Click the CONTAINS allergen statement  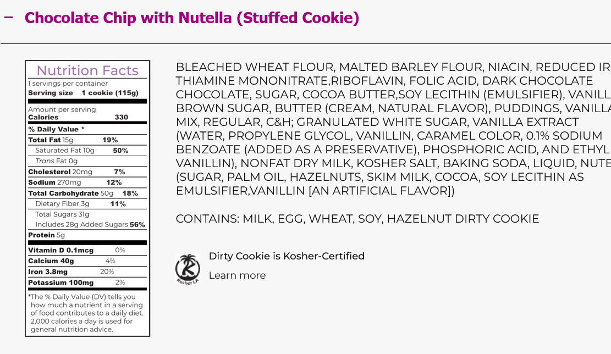[357, 219]
